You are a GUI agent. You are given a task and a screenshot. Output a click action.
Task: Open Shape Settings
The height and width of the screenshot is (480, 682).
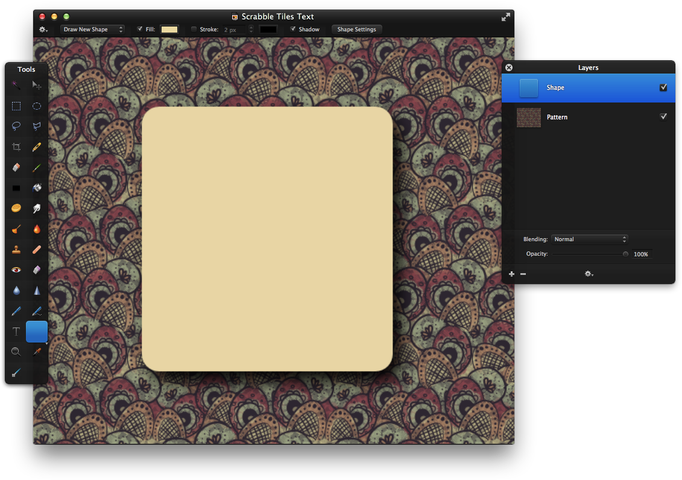tap(356, 29)
